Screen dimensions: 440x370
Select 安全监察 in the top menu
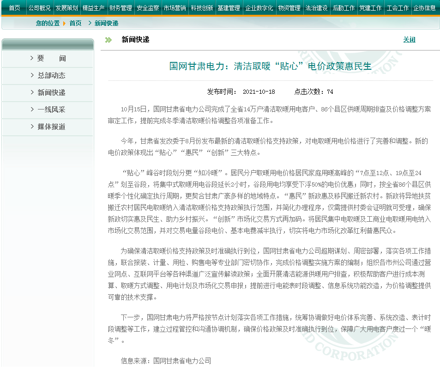[x=148, y=8]
